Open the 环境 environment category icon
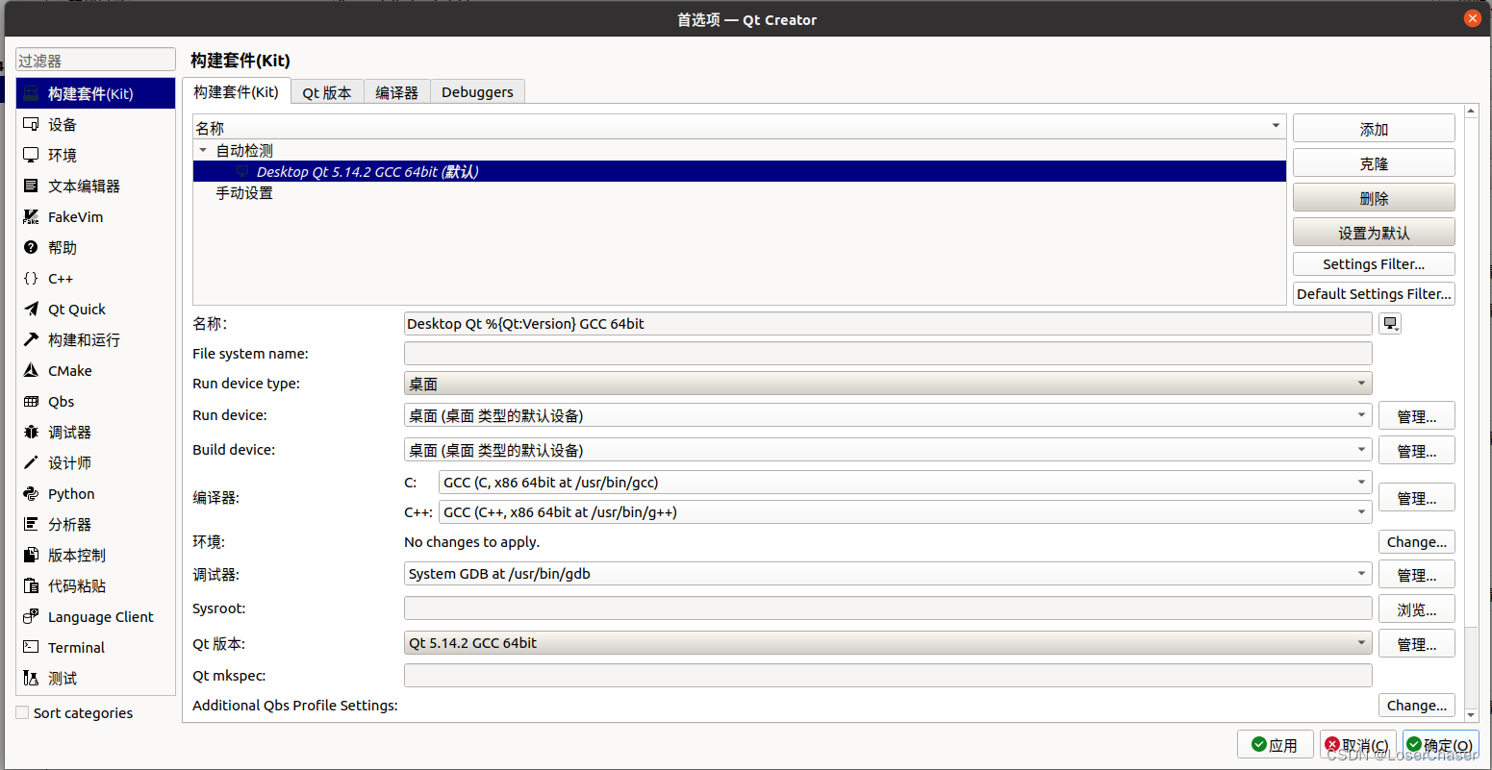 tap(31, 155)
